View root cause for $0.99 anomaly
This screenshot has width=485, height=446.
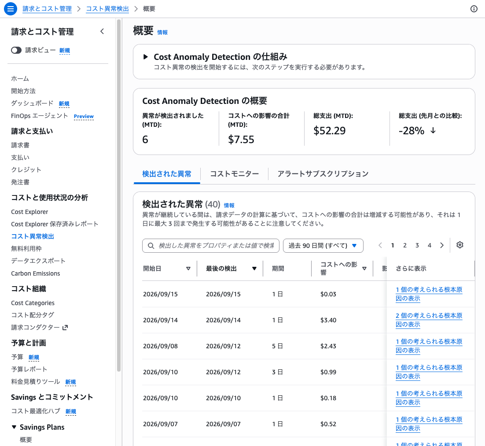[429, 372]
